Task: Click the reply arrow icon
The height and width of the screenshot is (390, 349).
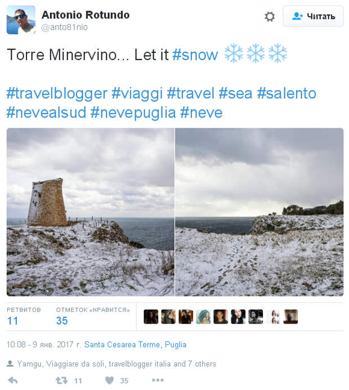Action: coord(13,380)
